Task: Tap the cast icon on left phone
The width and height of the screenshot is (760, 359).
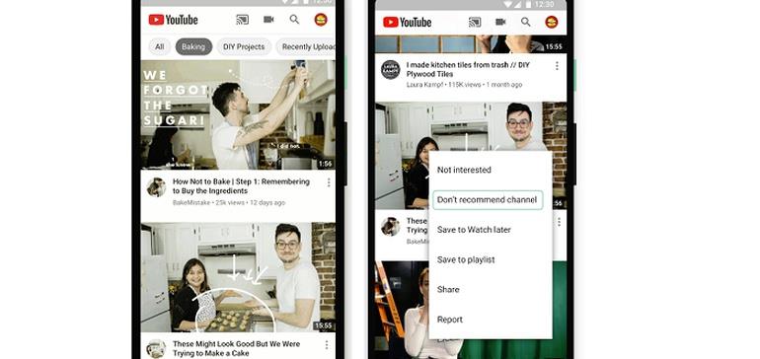Action: [x=242, y=20]
